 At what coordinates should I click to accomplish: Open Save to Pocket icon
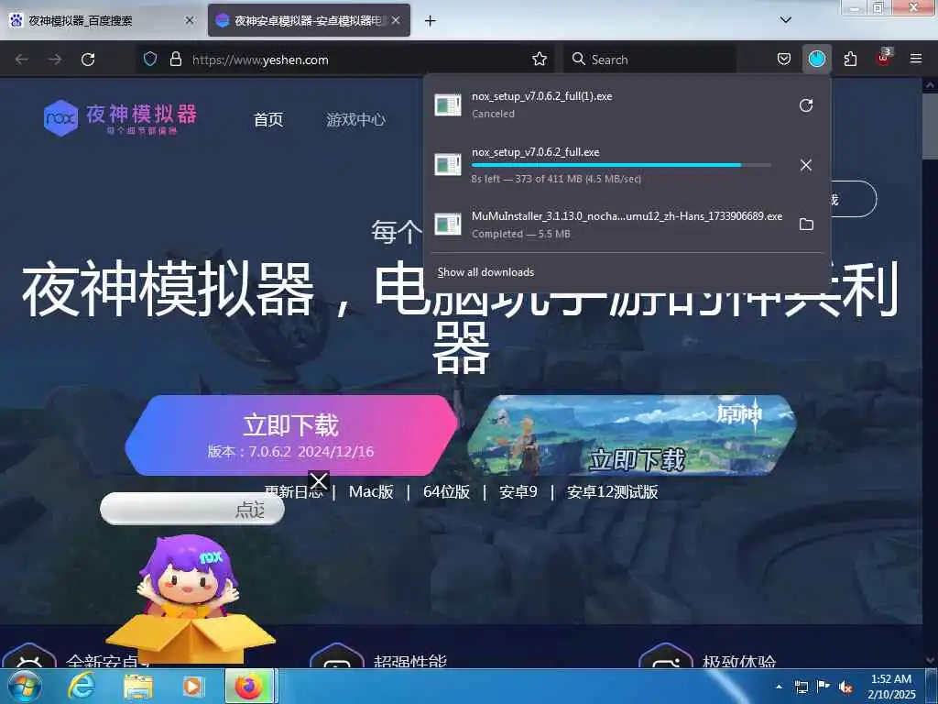(784, 59)
